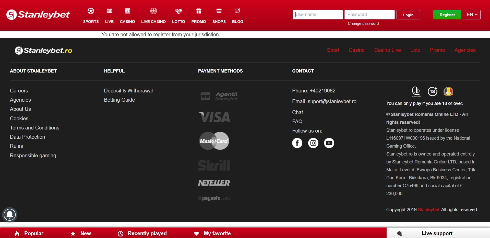This screenshot has height=238, width=490.
Task: Open the About Us link
Action: [x=20, y=109]
